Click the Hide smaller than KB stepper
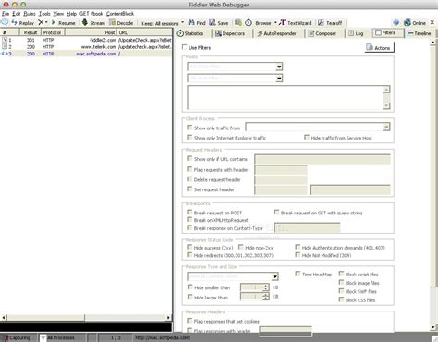The width and height of the screenshot is (438, 342). pos(266,287)
